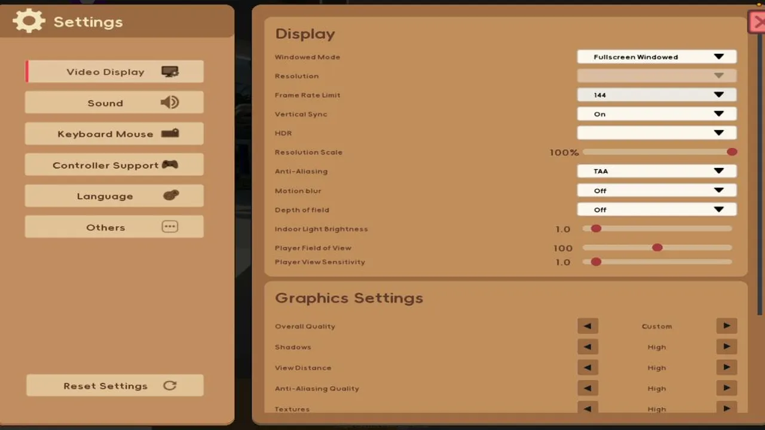Click the Player View Sensitivity label
This screenshot has height=430, width=765.
click(320, 262)
